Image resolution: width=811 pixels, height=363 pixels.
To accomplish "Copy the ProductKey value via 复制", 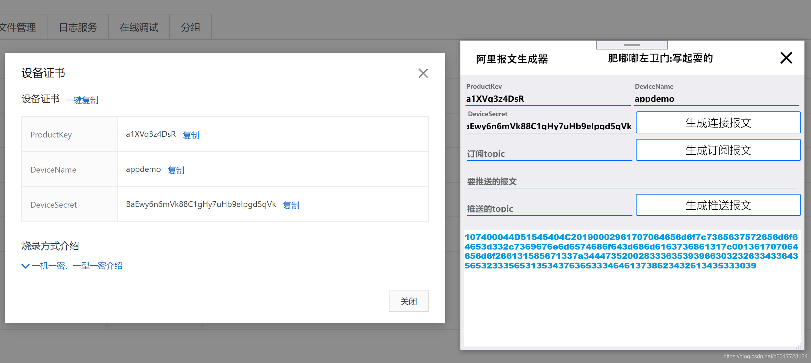I will [191, 135].
